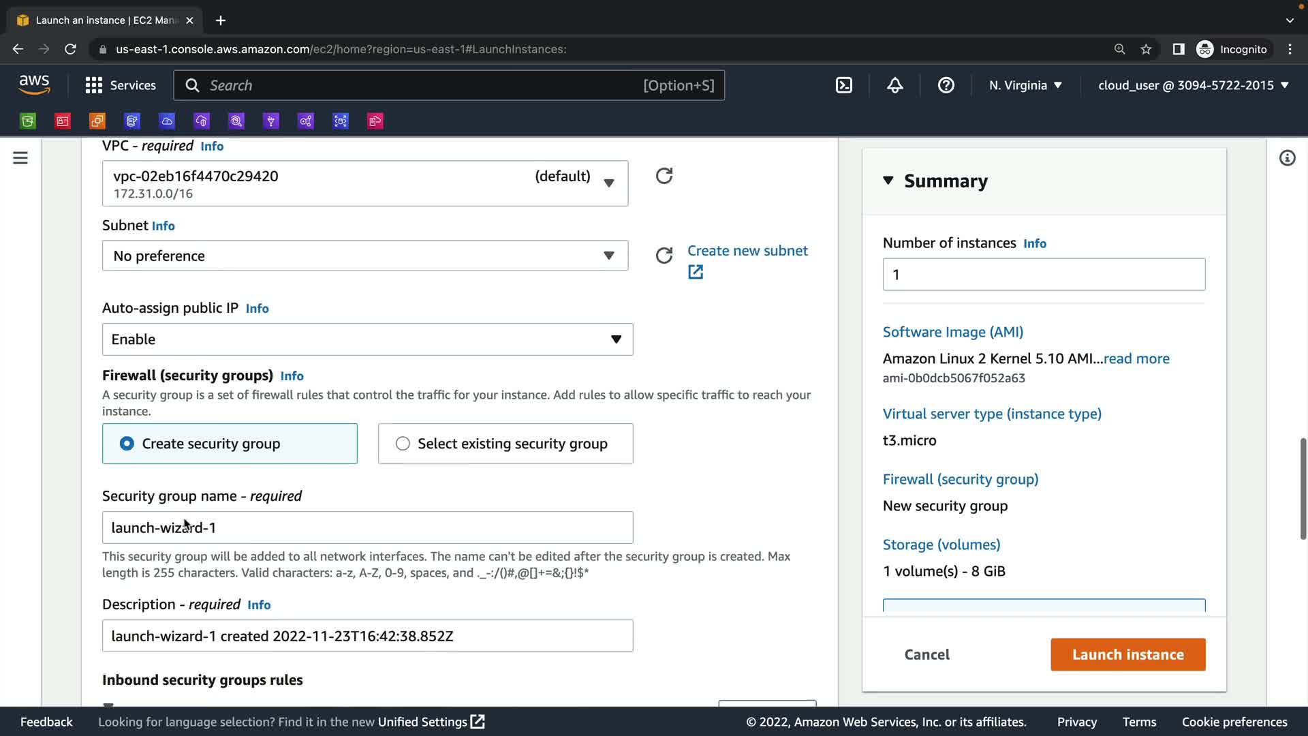Open the Subnet No preference dropdown
The height and width of the screenshot is (736, 1308).
click(365, 256)
